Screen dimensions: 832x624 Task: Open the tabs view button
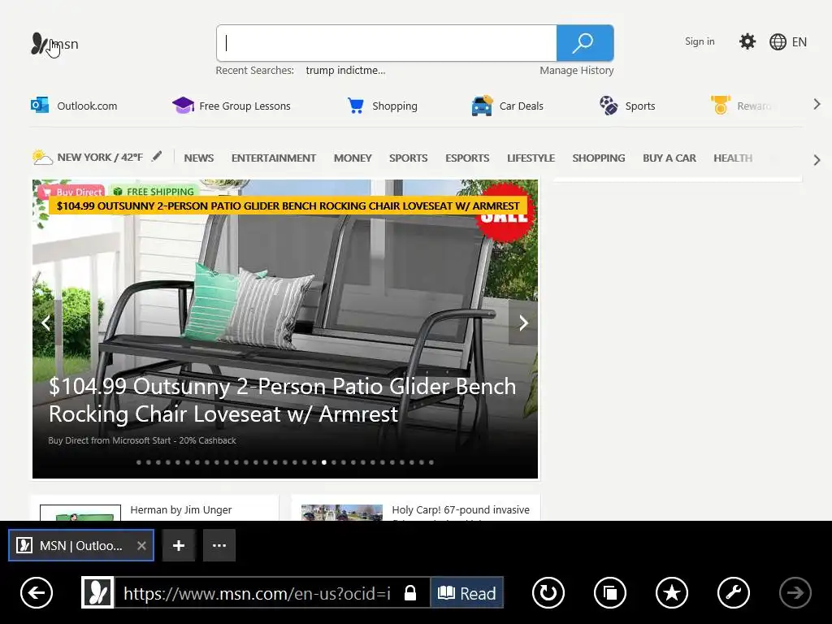pyautogui.click(x=610, y=592)
